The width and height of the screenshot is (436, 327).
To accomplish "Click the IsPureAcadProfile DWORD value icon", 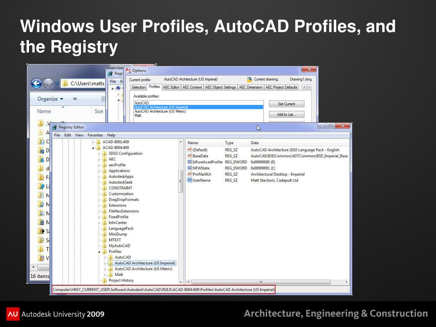I will 190,162.
